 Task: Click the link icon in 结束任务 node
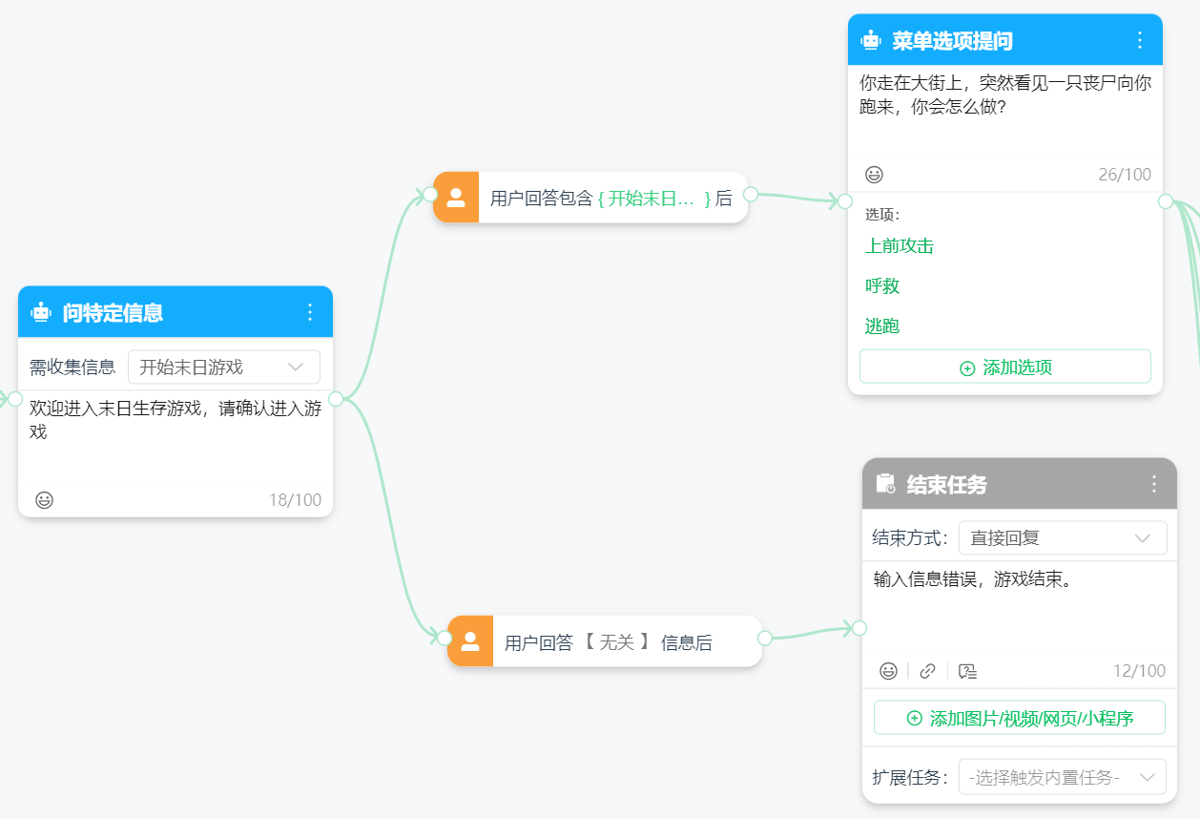[x=927, y=671]
